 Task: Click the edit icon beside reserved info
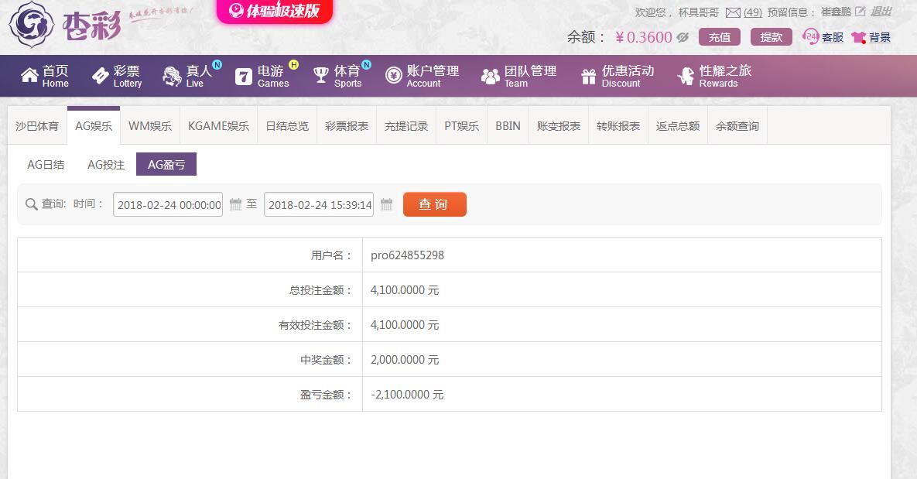860,12
